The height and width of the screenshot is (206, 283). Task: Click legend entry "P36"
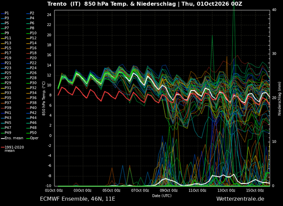31,98
